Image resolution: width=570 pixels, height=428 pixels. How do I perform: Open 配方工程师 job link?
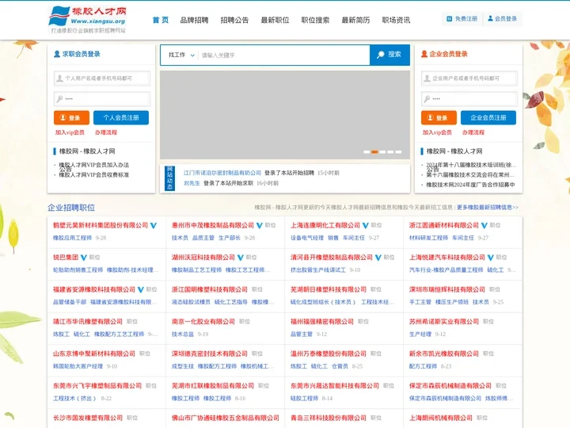click(x=423, y=366)
